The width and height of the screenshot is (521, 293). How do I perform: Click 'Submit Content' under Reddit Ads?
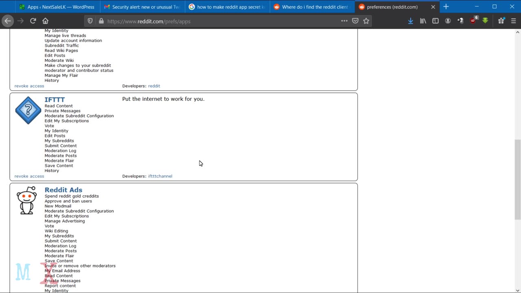click(61, 241)
